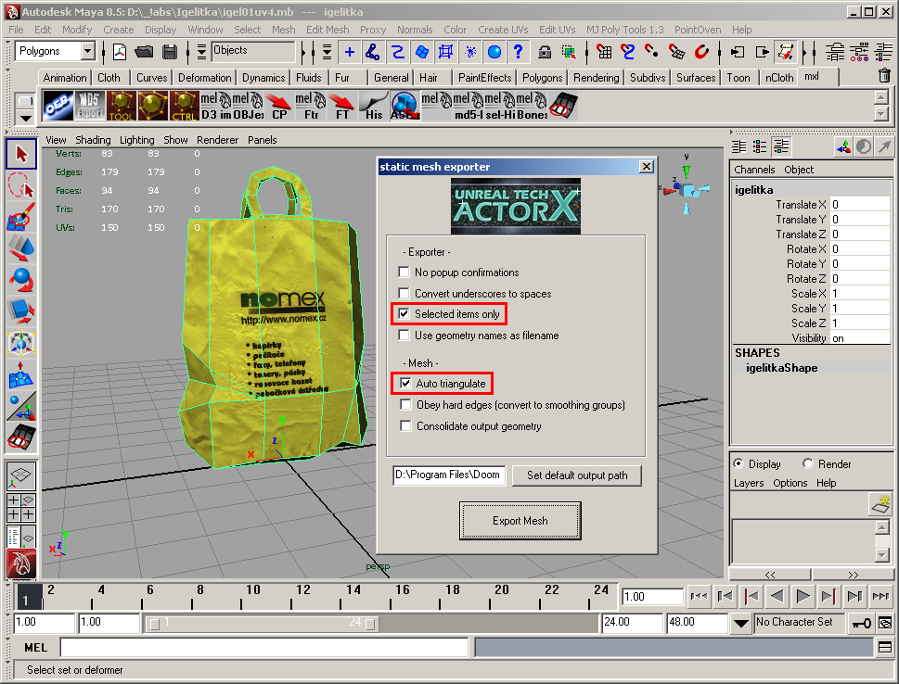Click the Visibility attribute value
Viewport: 899px width, 684px height.
coord(860,338)
